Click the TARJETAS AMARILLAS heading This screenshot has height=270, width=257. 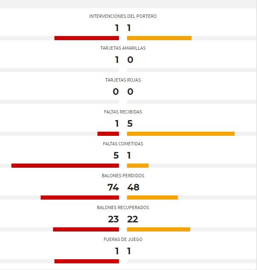123,48
